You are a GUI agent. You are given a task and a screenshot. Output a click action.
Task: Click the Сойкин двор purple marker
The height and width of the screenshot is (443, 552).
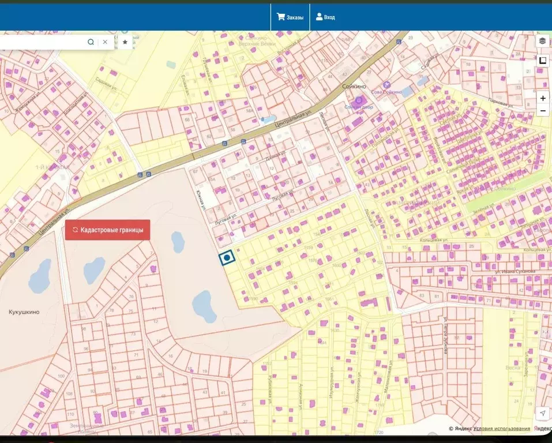359,100
